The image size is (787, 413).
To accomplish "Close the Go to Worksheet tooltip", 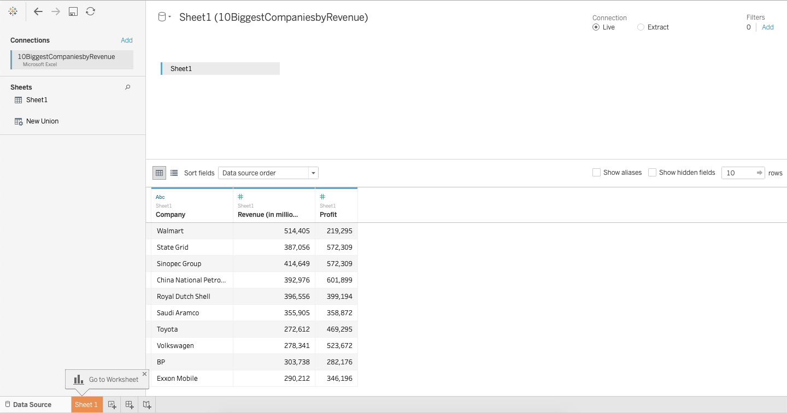I will coord(144,374).
